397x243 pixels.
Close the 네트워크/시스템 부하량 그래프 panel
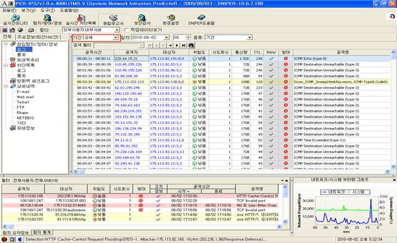[x=394, y=180]
